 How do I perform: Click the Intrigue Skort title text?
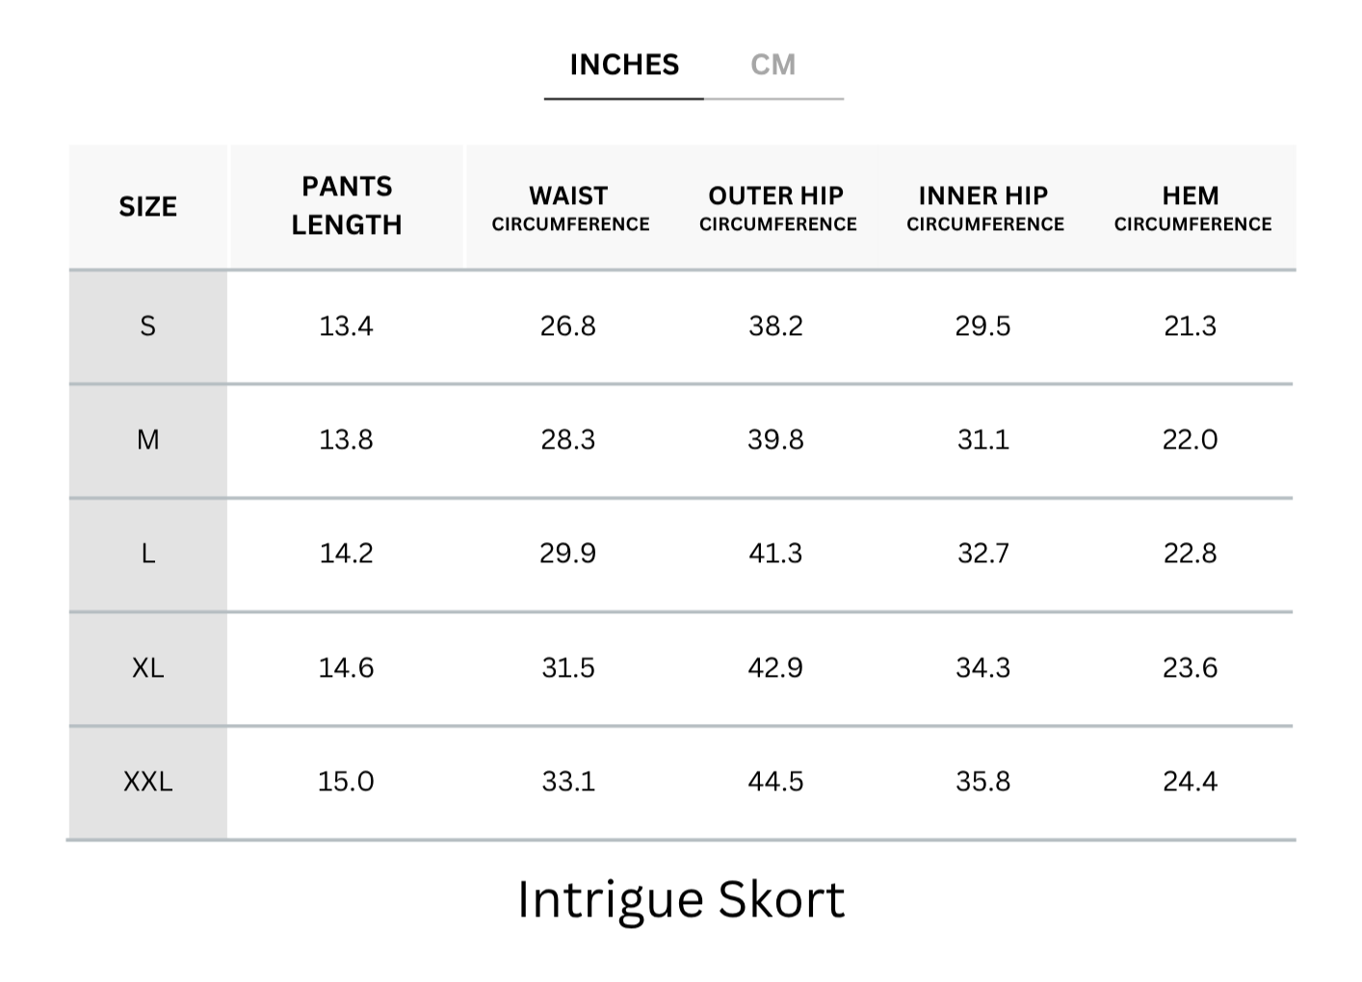coord(681,899)
